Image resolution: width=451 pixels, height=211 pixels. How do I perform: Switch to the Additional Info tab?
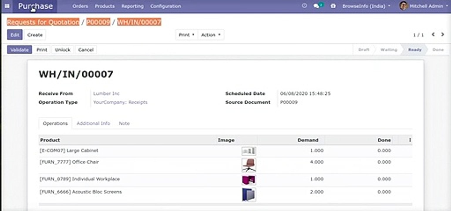[93, 123]
